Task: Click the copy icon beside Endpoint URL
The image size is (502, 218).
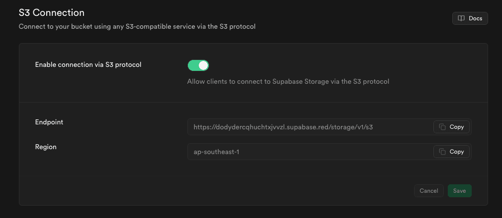Action: [x=442, y=127]
